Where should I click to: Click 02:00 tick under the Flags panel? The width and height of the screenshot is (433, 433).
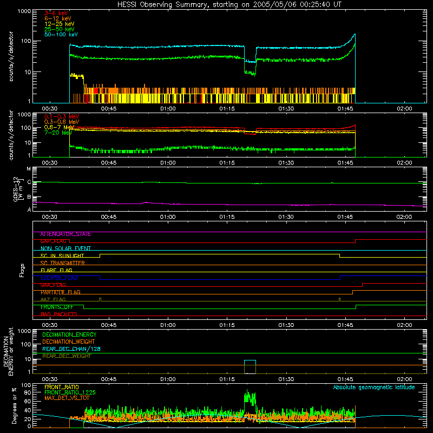[x=404, y=325]
